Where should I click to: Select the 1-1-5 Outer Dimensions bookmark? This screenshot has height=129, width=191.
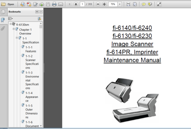point(32,111)
